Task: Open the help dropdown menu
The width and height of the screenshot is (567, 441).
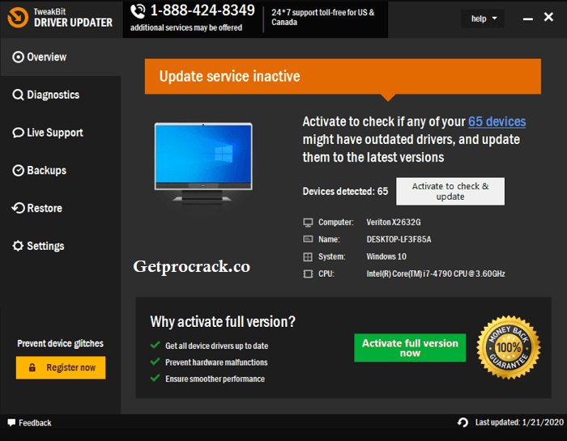Action: tap(483, 19)
